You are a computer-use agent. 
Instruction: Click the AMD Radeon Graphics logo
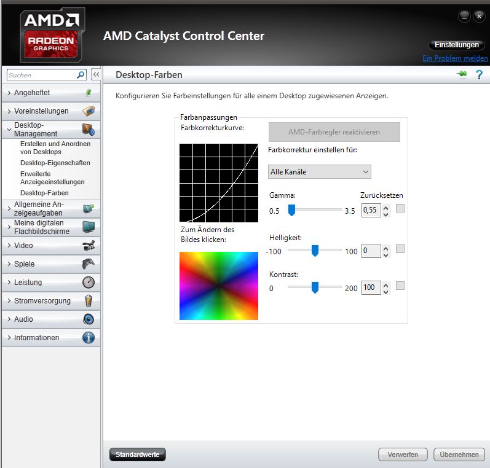point(52,35)
